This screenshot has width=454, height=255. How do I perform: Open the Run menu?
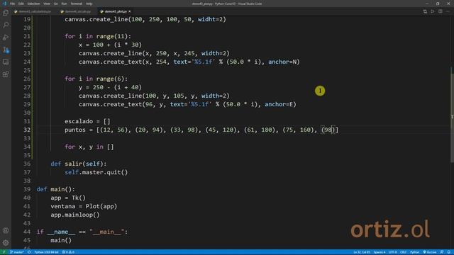(64, 4)
